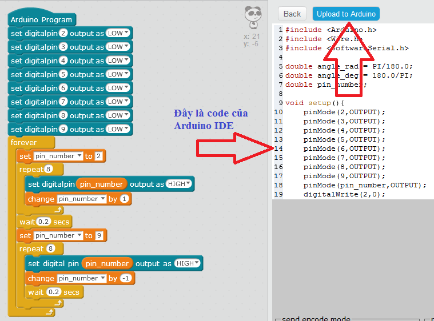Edit pin number 5 field on digitalpin block
Screen dimensions: 434x321
pos(63,74)
